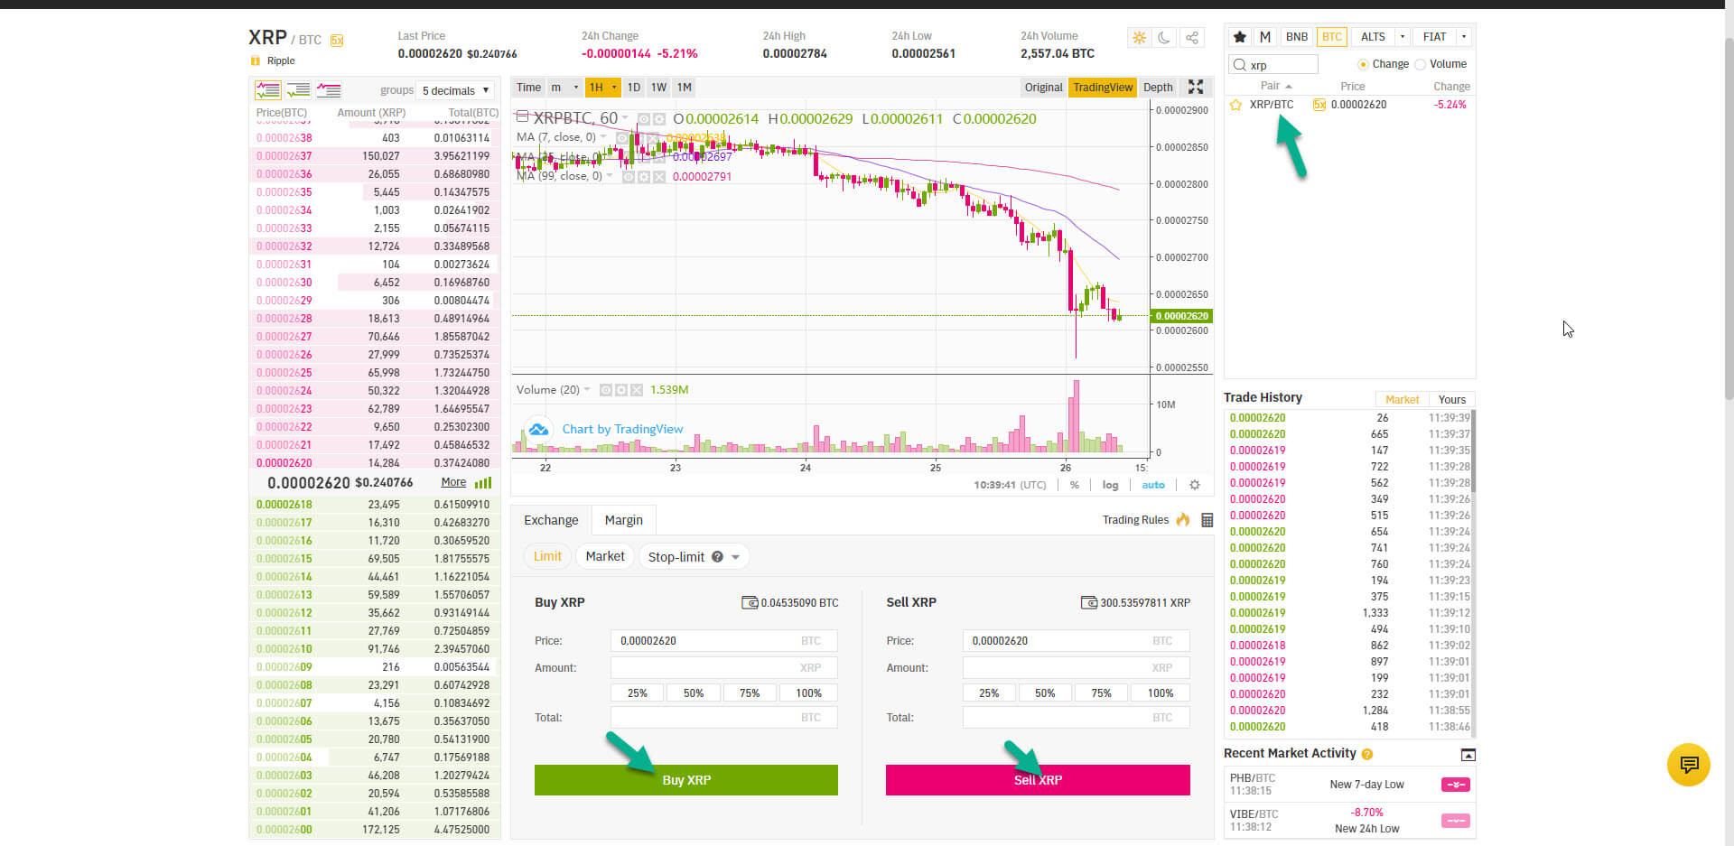This screenshot has height=846, width=1734.
Task: Open chart settings gear icon
Action: (x=1195, y=485)
